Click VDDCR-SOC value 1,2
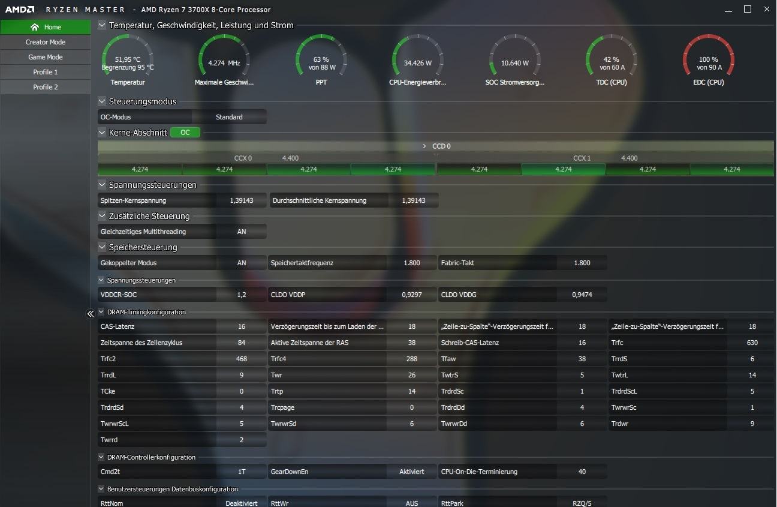The image size is (777, 507). 242,295
